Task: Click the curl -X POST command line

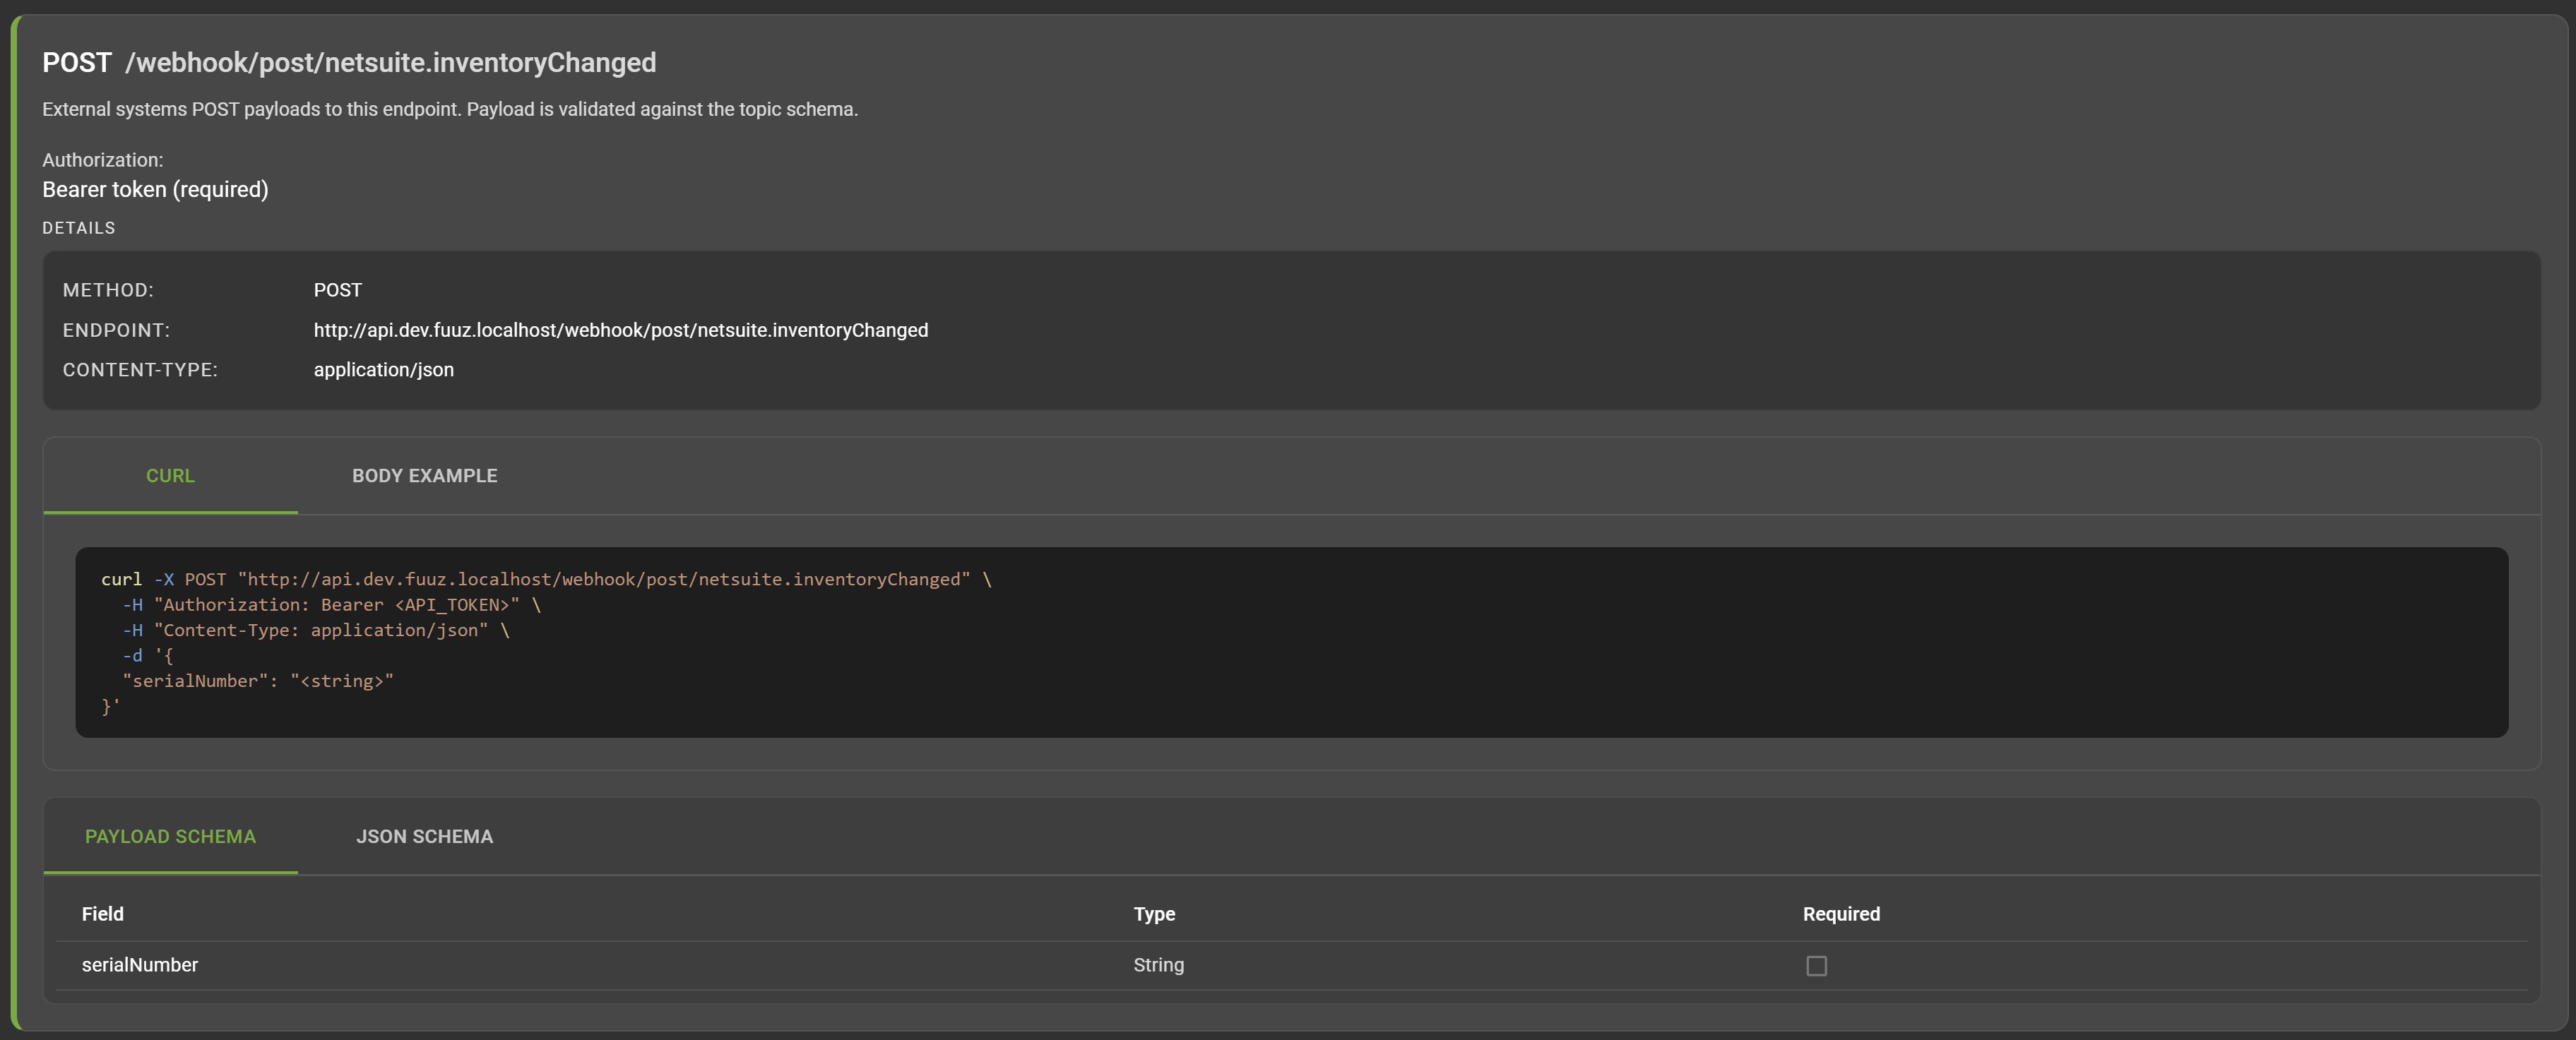Action: pos(545,579)
